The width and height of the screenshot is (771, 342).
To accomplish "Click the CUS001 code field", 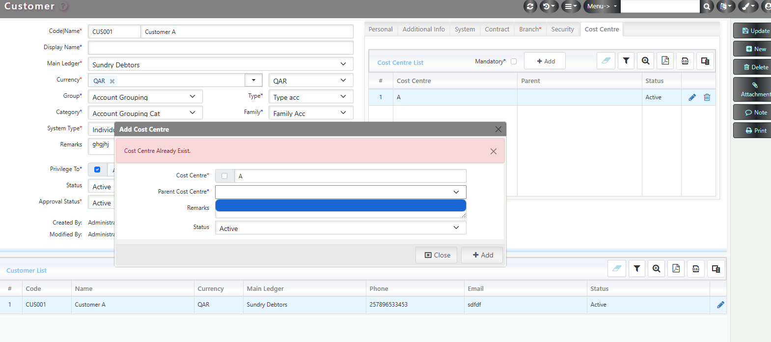I will (x=114, y=31).
